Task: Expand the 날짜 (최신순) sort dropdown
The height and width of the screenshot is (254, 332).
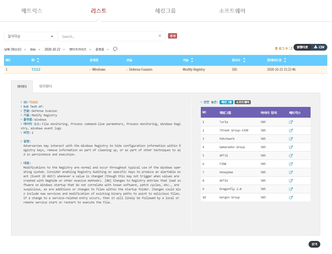Action: pos(15,49)
